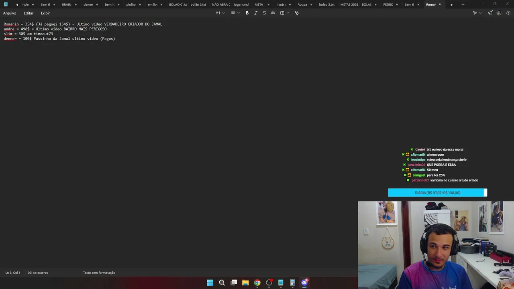Toggle italic formatting

[x=256, y=13]
